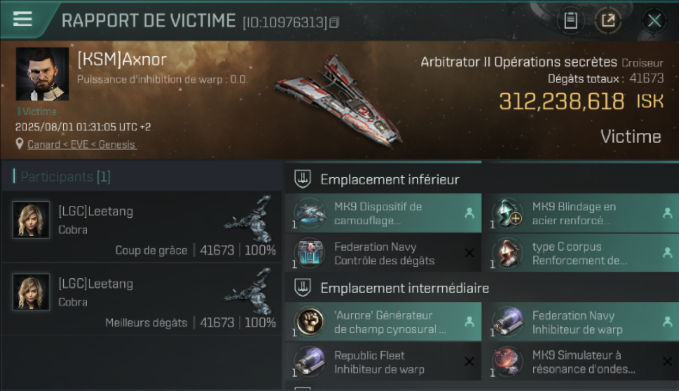Screen dimensions: 679x391
Task: Open victim Axnor's portrait
Action: [x=42, y=74]
